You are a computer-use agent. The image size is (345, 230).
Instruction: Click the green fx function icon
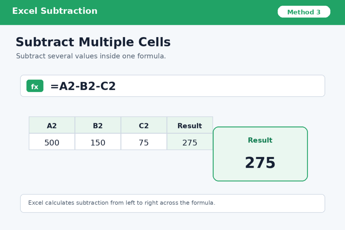[x=35, y=86]
